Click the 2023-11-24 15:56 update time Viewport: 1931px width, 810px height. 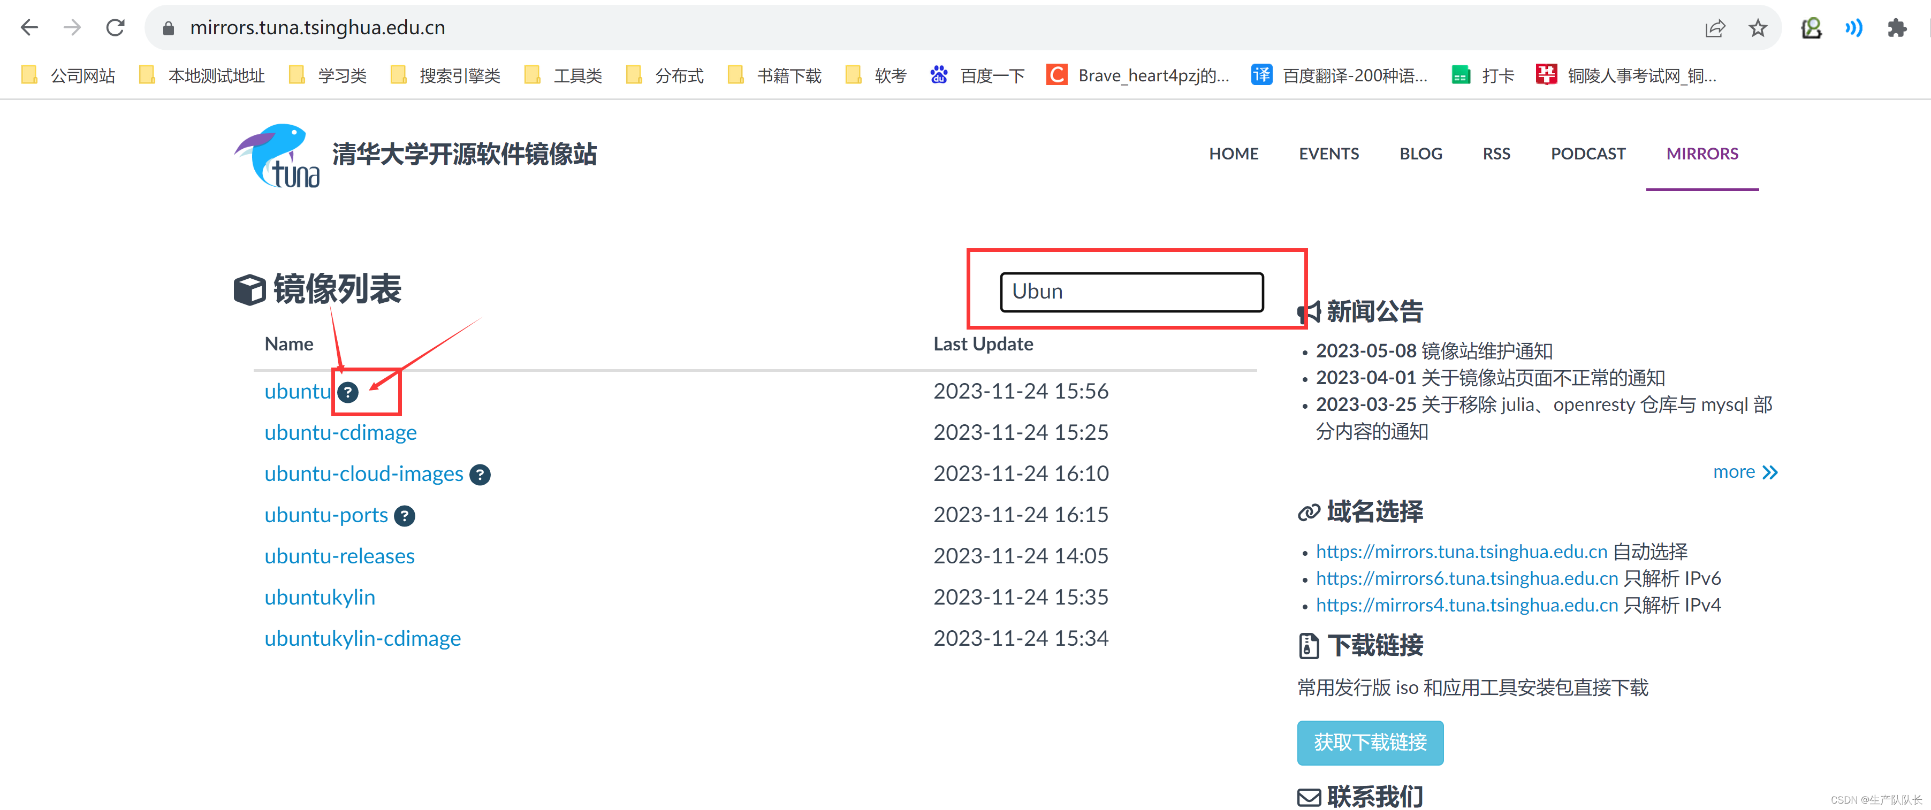pos(1020,391)
